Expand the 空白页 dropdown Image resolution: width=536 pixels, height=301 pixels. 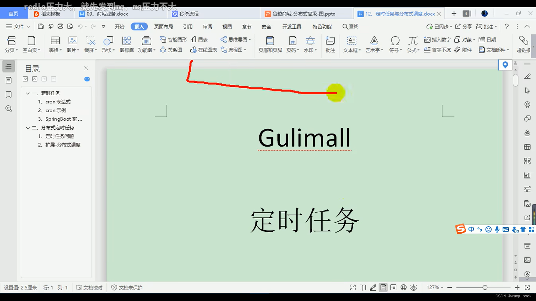click(x=31, y=50)
